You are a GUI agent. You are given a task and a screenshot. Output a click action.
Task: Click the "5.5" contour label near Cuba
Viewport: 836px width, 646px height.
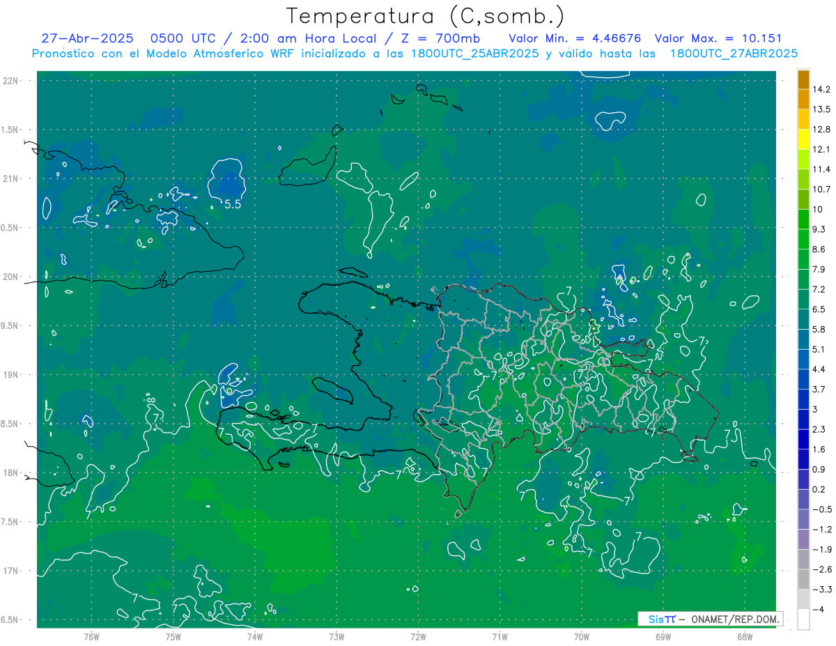click(232, 204)
